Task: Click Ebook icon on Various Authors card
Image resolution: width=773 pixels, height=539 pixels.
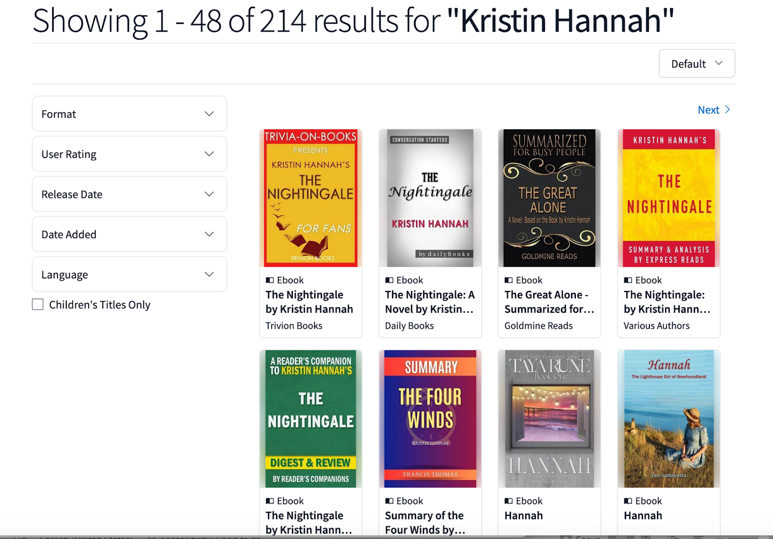Action: [628, 280]
